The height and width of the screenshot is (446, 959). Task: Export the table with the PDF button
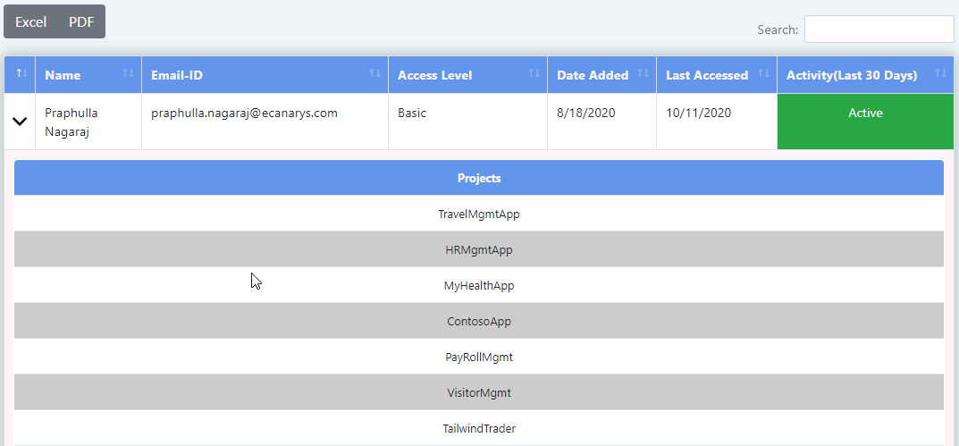coord(81,22)
